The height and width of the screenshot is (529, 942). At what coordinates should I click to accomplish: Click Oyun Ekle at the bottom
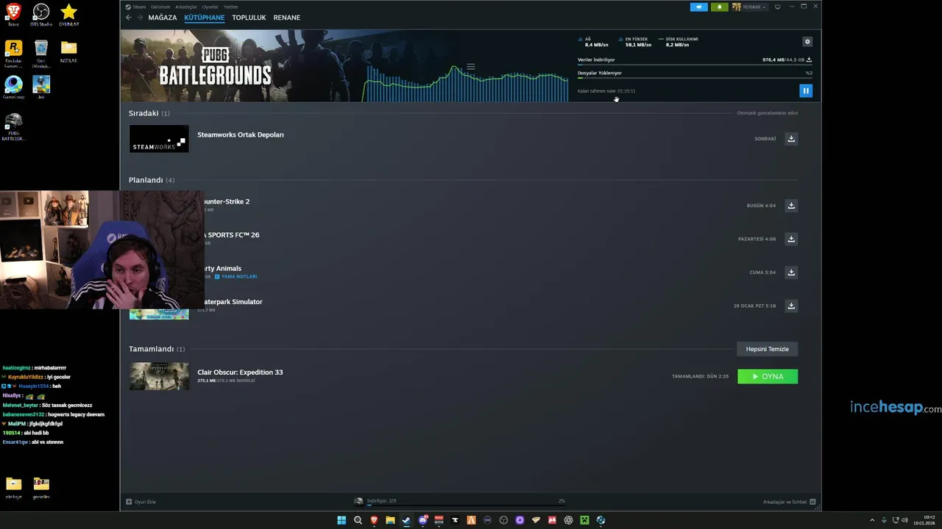[x=141, y=502]
